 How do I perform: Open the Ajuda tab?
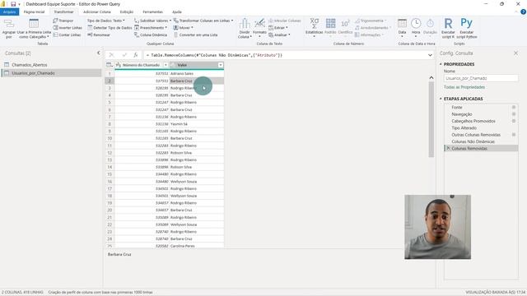[x=177, y=12]
